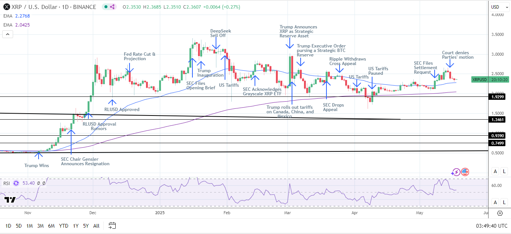Toggle log scale L on RSI pane

click(504, 202)
